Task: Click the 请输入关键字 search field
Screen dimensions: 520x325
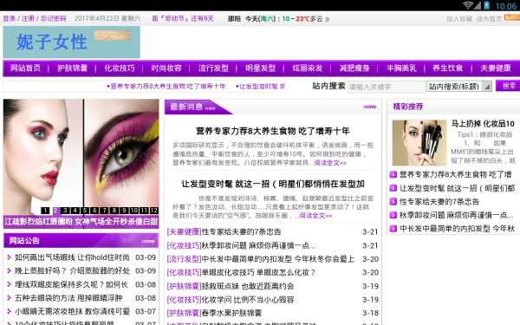Action: coord(386,87)
